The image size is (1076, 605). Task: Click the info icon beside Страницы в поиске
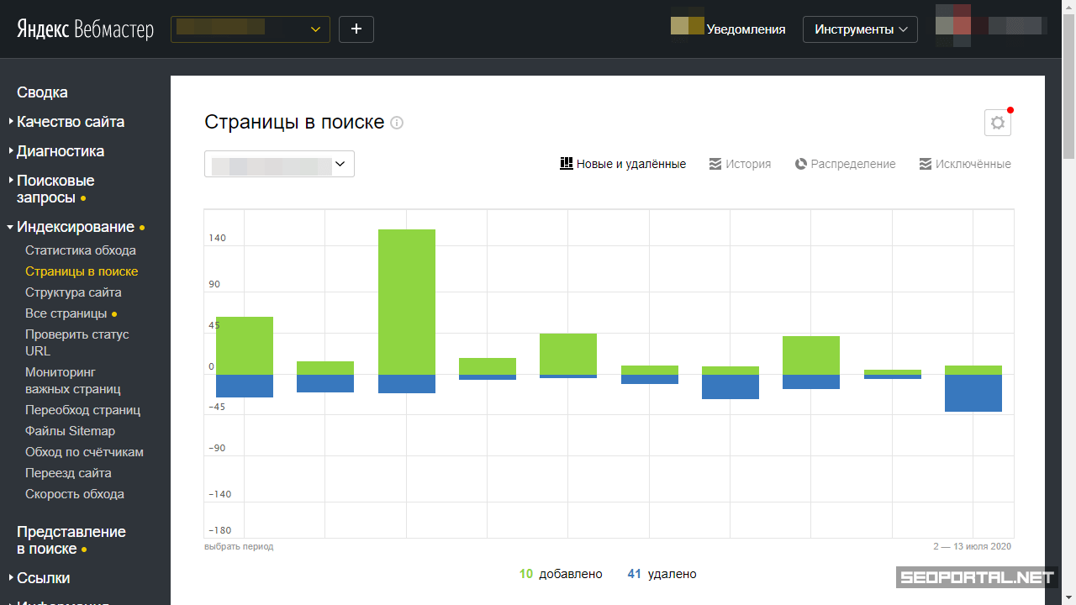397,123
